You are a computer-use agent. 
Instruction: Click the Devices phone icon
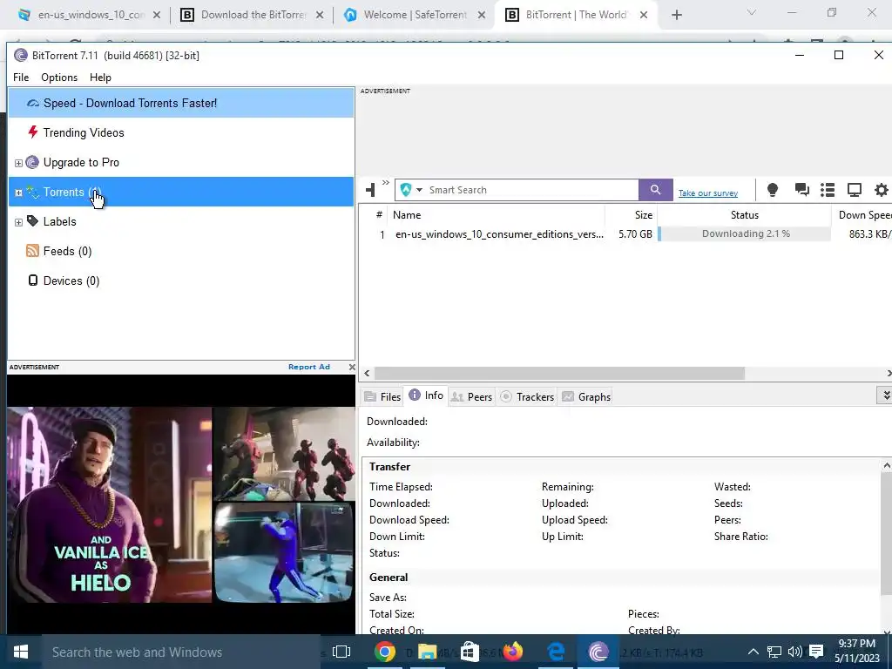pyautogui.click(x=33, y=280)
